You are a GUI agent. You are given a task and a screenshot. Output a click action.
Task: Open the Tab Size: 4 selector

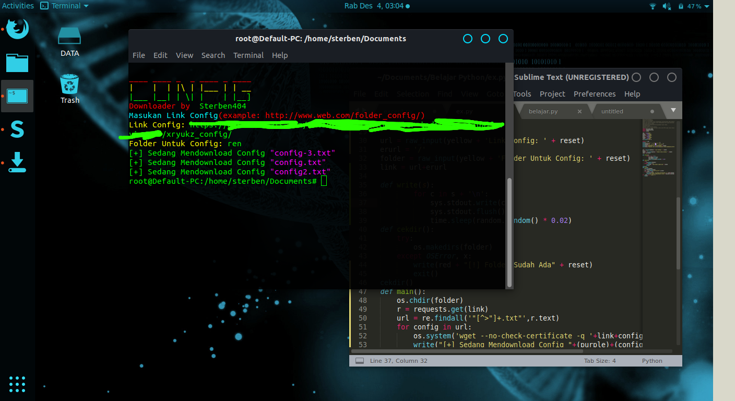pyautogui.click(x=600, y=361)
